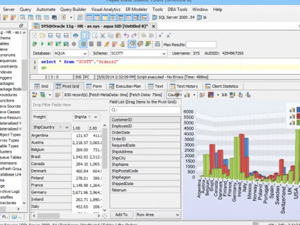This screenshot has width=300, height=225.
Task: Select CustomerID in the Field List
Action: 145,120
